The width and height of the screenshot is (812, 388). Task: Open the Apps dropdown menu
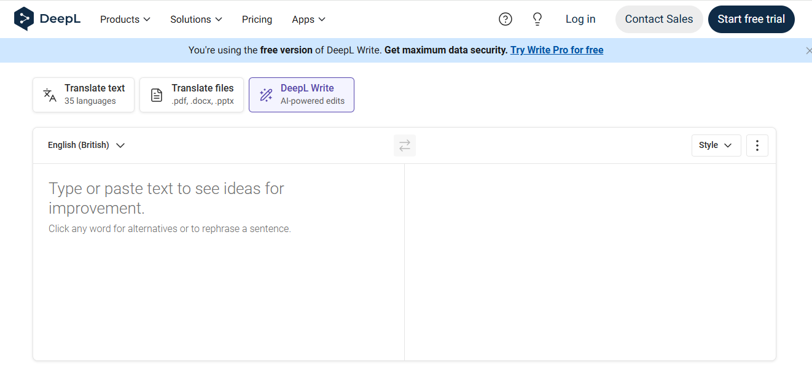[x=308, y=20]
